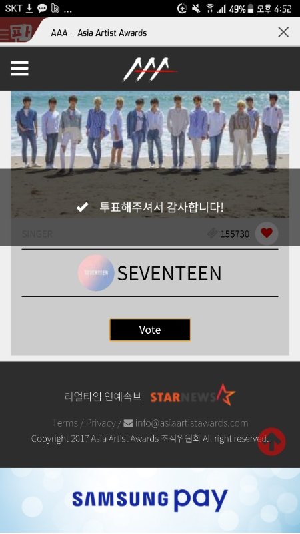The image size is (300, 534).
Task: Toggle the red heart favorite icon
Action: click(x=267, y=233)
